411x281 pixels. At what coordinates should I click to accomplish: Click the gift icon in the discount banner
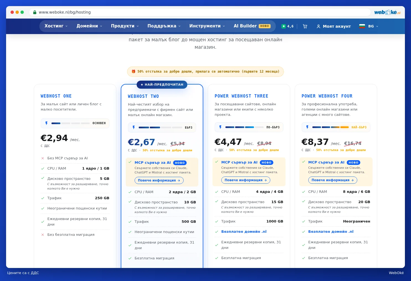coord(133,71)
